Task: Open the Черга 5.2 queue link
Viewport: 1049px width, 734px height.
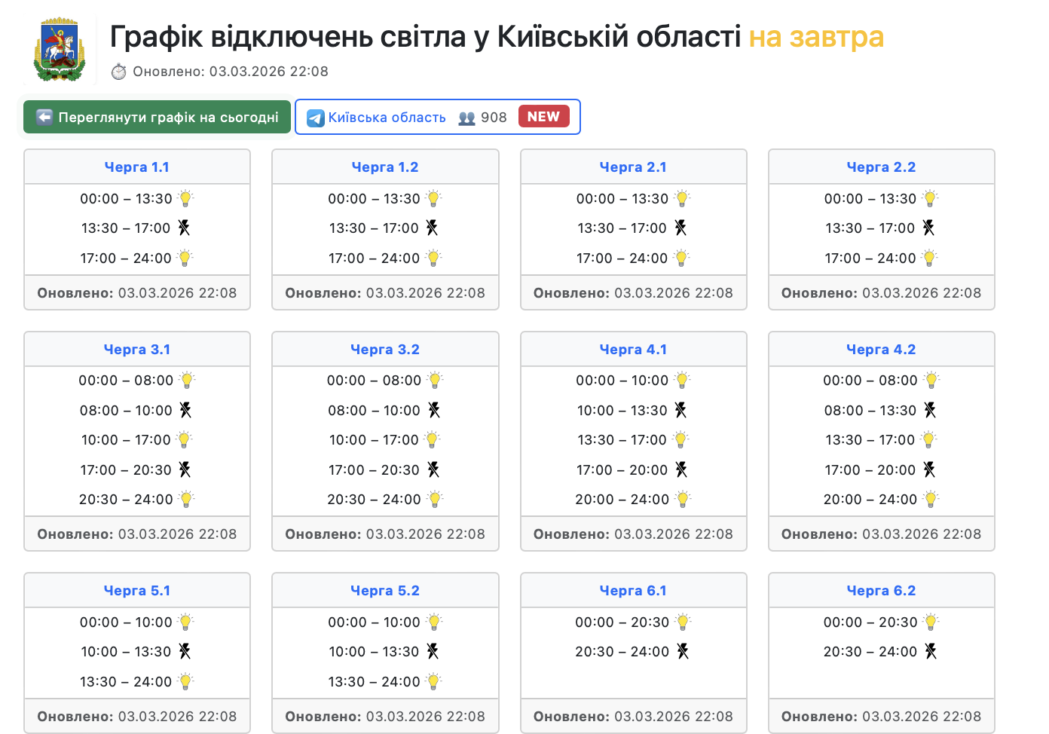Action: pyautogui.click(x=385, y=591)
